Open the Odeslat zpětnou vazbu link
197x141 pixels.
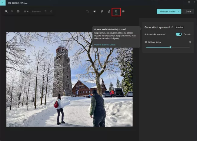point(105,44)
